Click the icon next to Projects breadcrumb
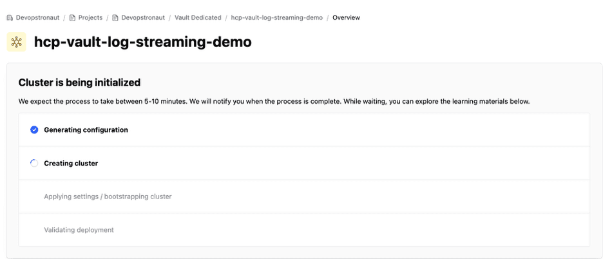This screenshot has height=259, width=603. pyautogui.click(x=72, y=17)
